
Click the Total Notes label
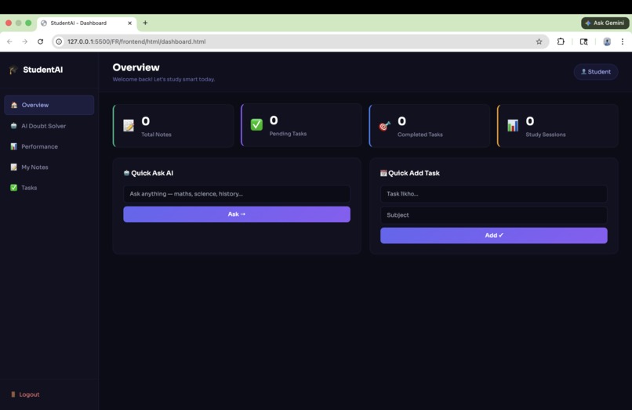(156, 135)
